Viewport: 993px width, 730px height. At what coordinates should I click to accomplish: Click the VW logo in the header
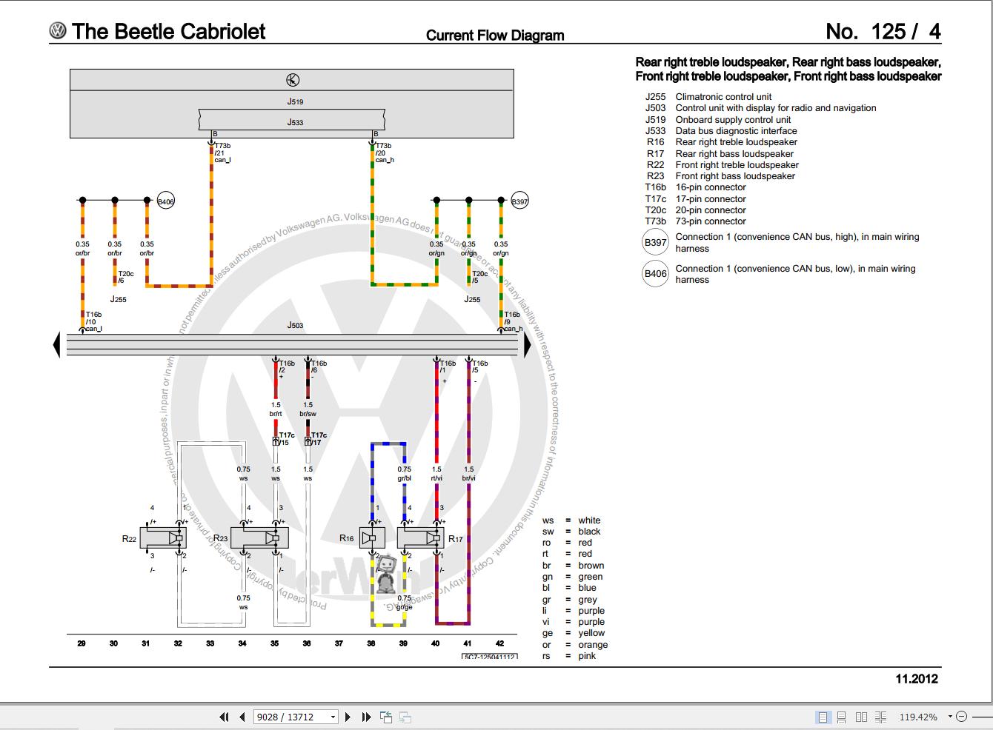click(58, 31)
